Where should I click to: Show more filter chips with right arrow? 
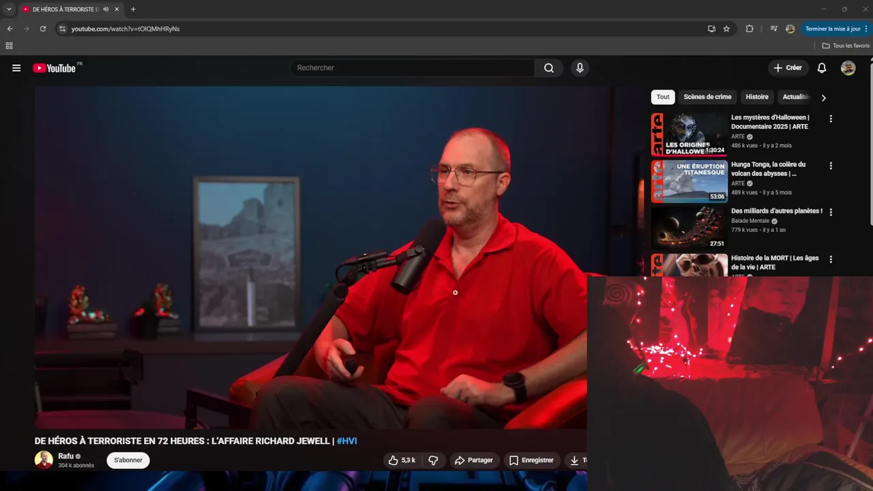tap(823, 98)
